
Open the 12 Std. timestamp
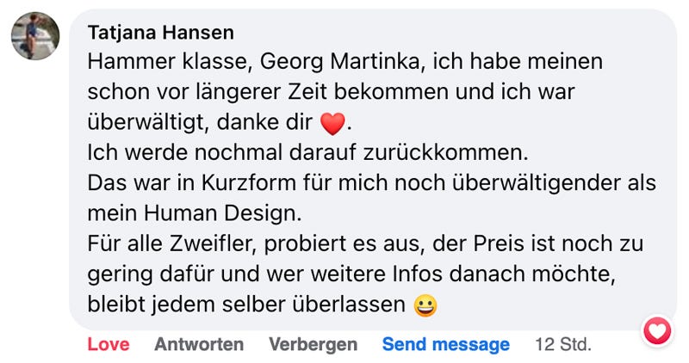(563, 344)
